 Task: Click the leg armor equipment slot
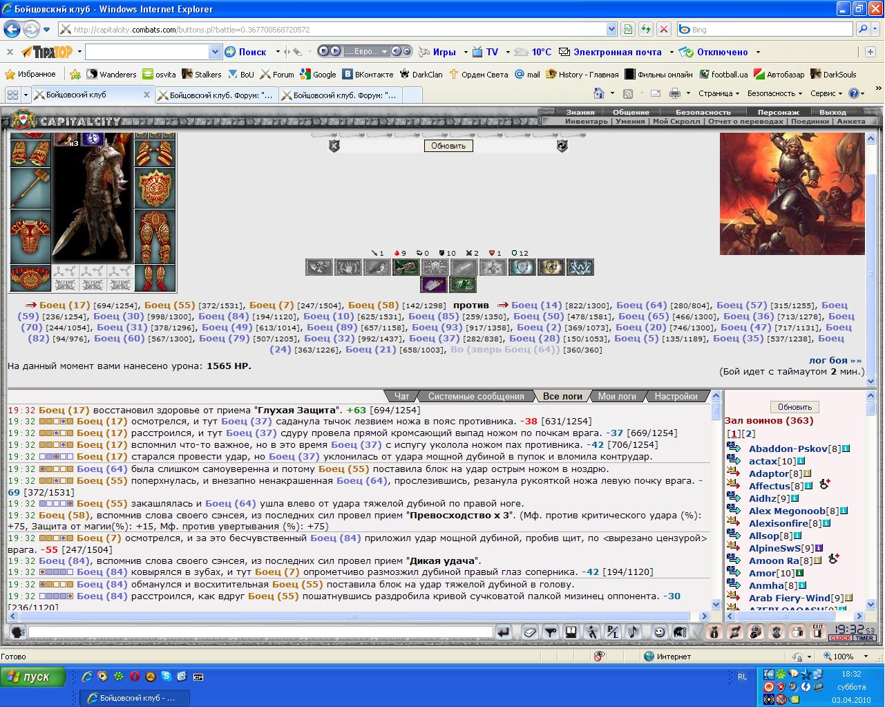click(x=155, y=236)
